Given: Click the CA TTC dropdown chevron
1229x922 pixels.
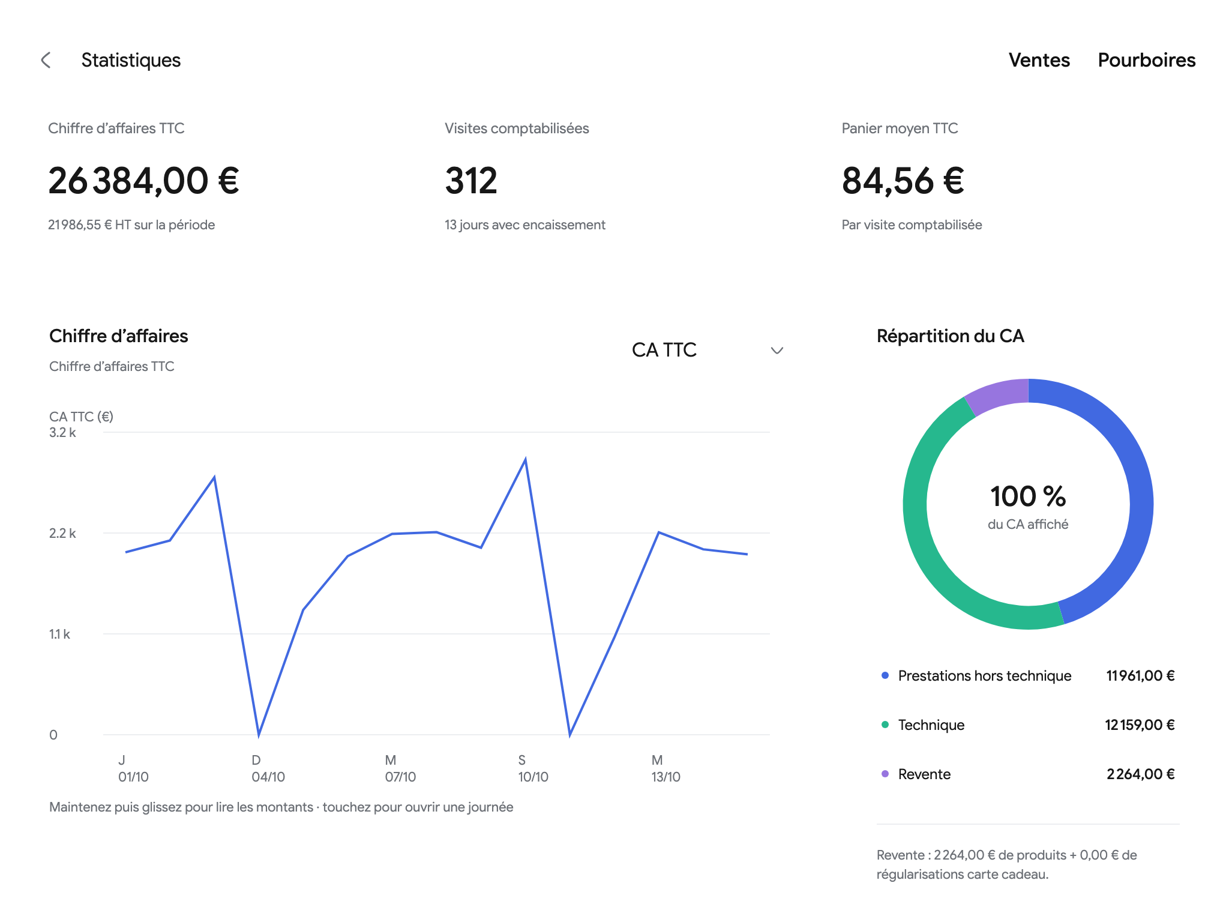Looking at the screenshot, I should pyautogui.click(x=777, y=351).
